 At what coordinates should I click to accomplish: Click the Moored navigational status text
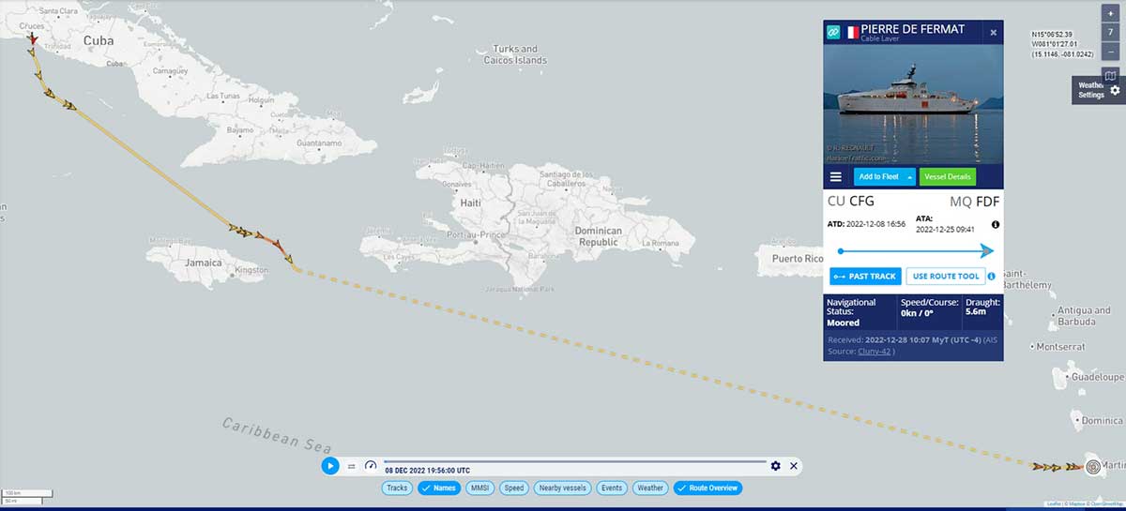tap(843, 323)
